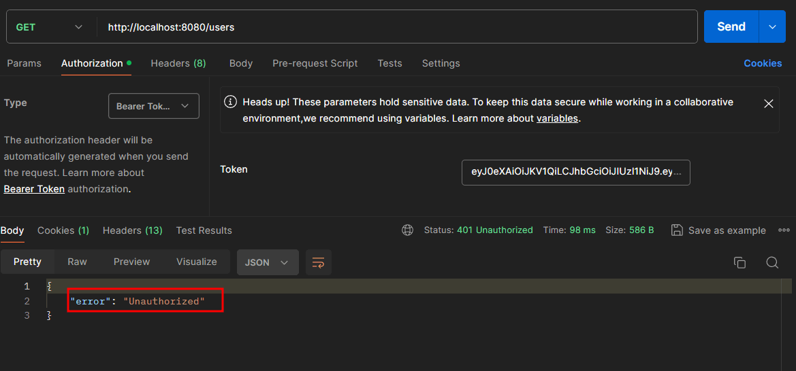Open response Cookies (1) tab
796x371 pixels.
pos(63,230)
